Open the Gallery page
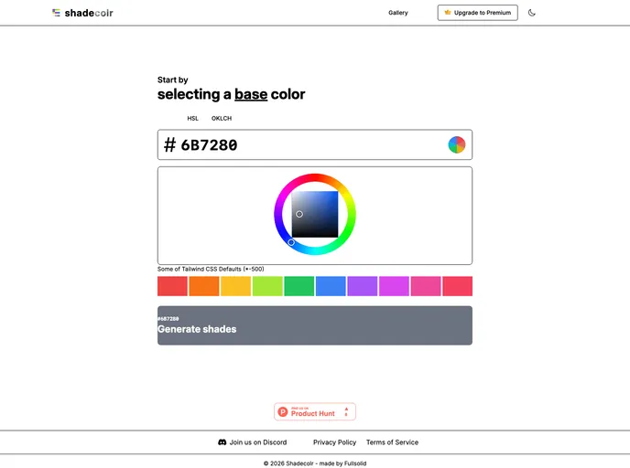Image resolution: width=630 pixels, height=468 pixels. pyautogui.click(x=397, y=13)
